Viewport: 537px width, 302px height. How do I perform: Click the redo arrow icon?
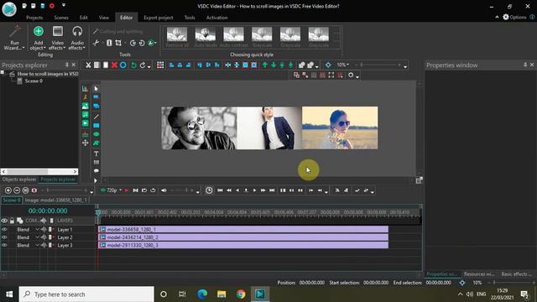click(142, 65)
